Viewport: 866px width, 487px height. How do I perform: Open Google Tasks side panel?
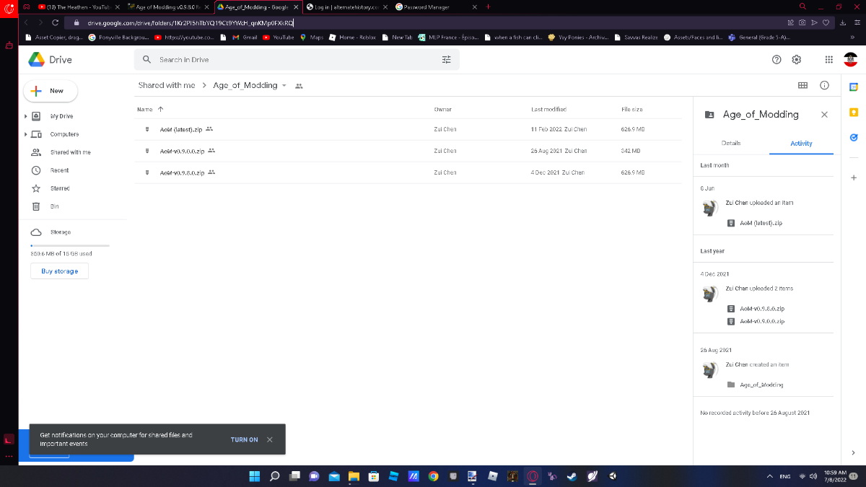pyautogui.click(x=854, y=136)
